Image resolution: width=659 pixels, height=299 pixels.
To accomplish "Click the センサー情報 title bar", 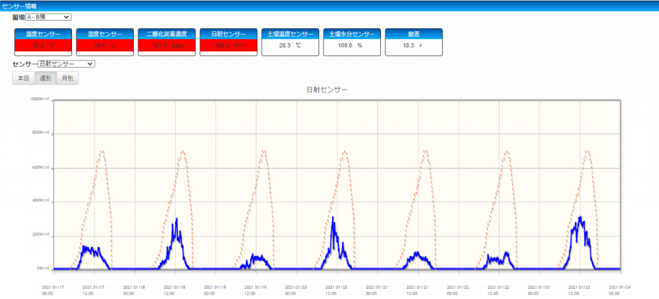I will click(x=19, y=5).
